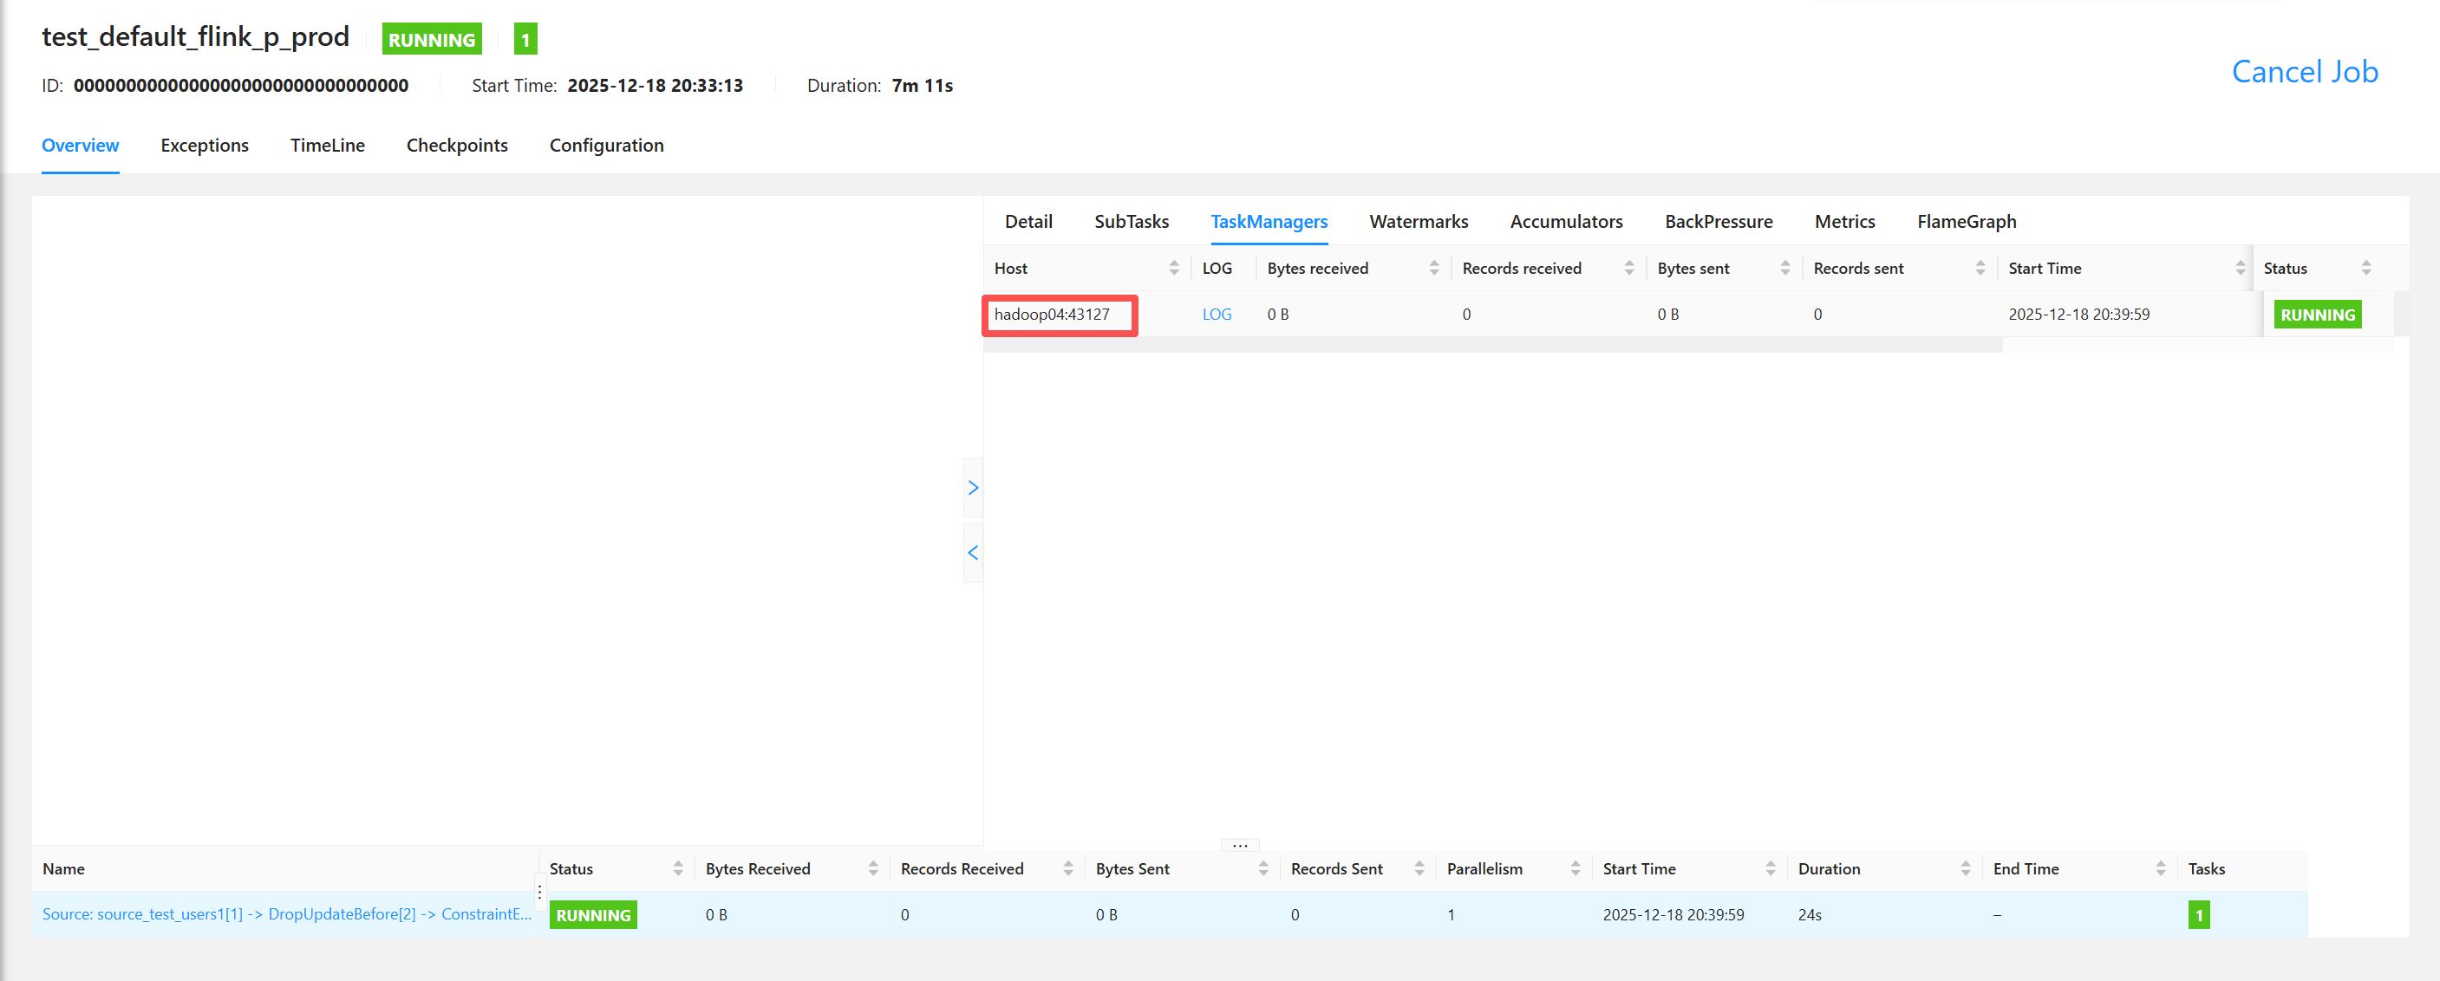This screenshot has width=2440, height=981.
Task: Sort job vertices by Duration
Action: [1965, 868]
